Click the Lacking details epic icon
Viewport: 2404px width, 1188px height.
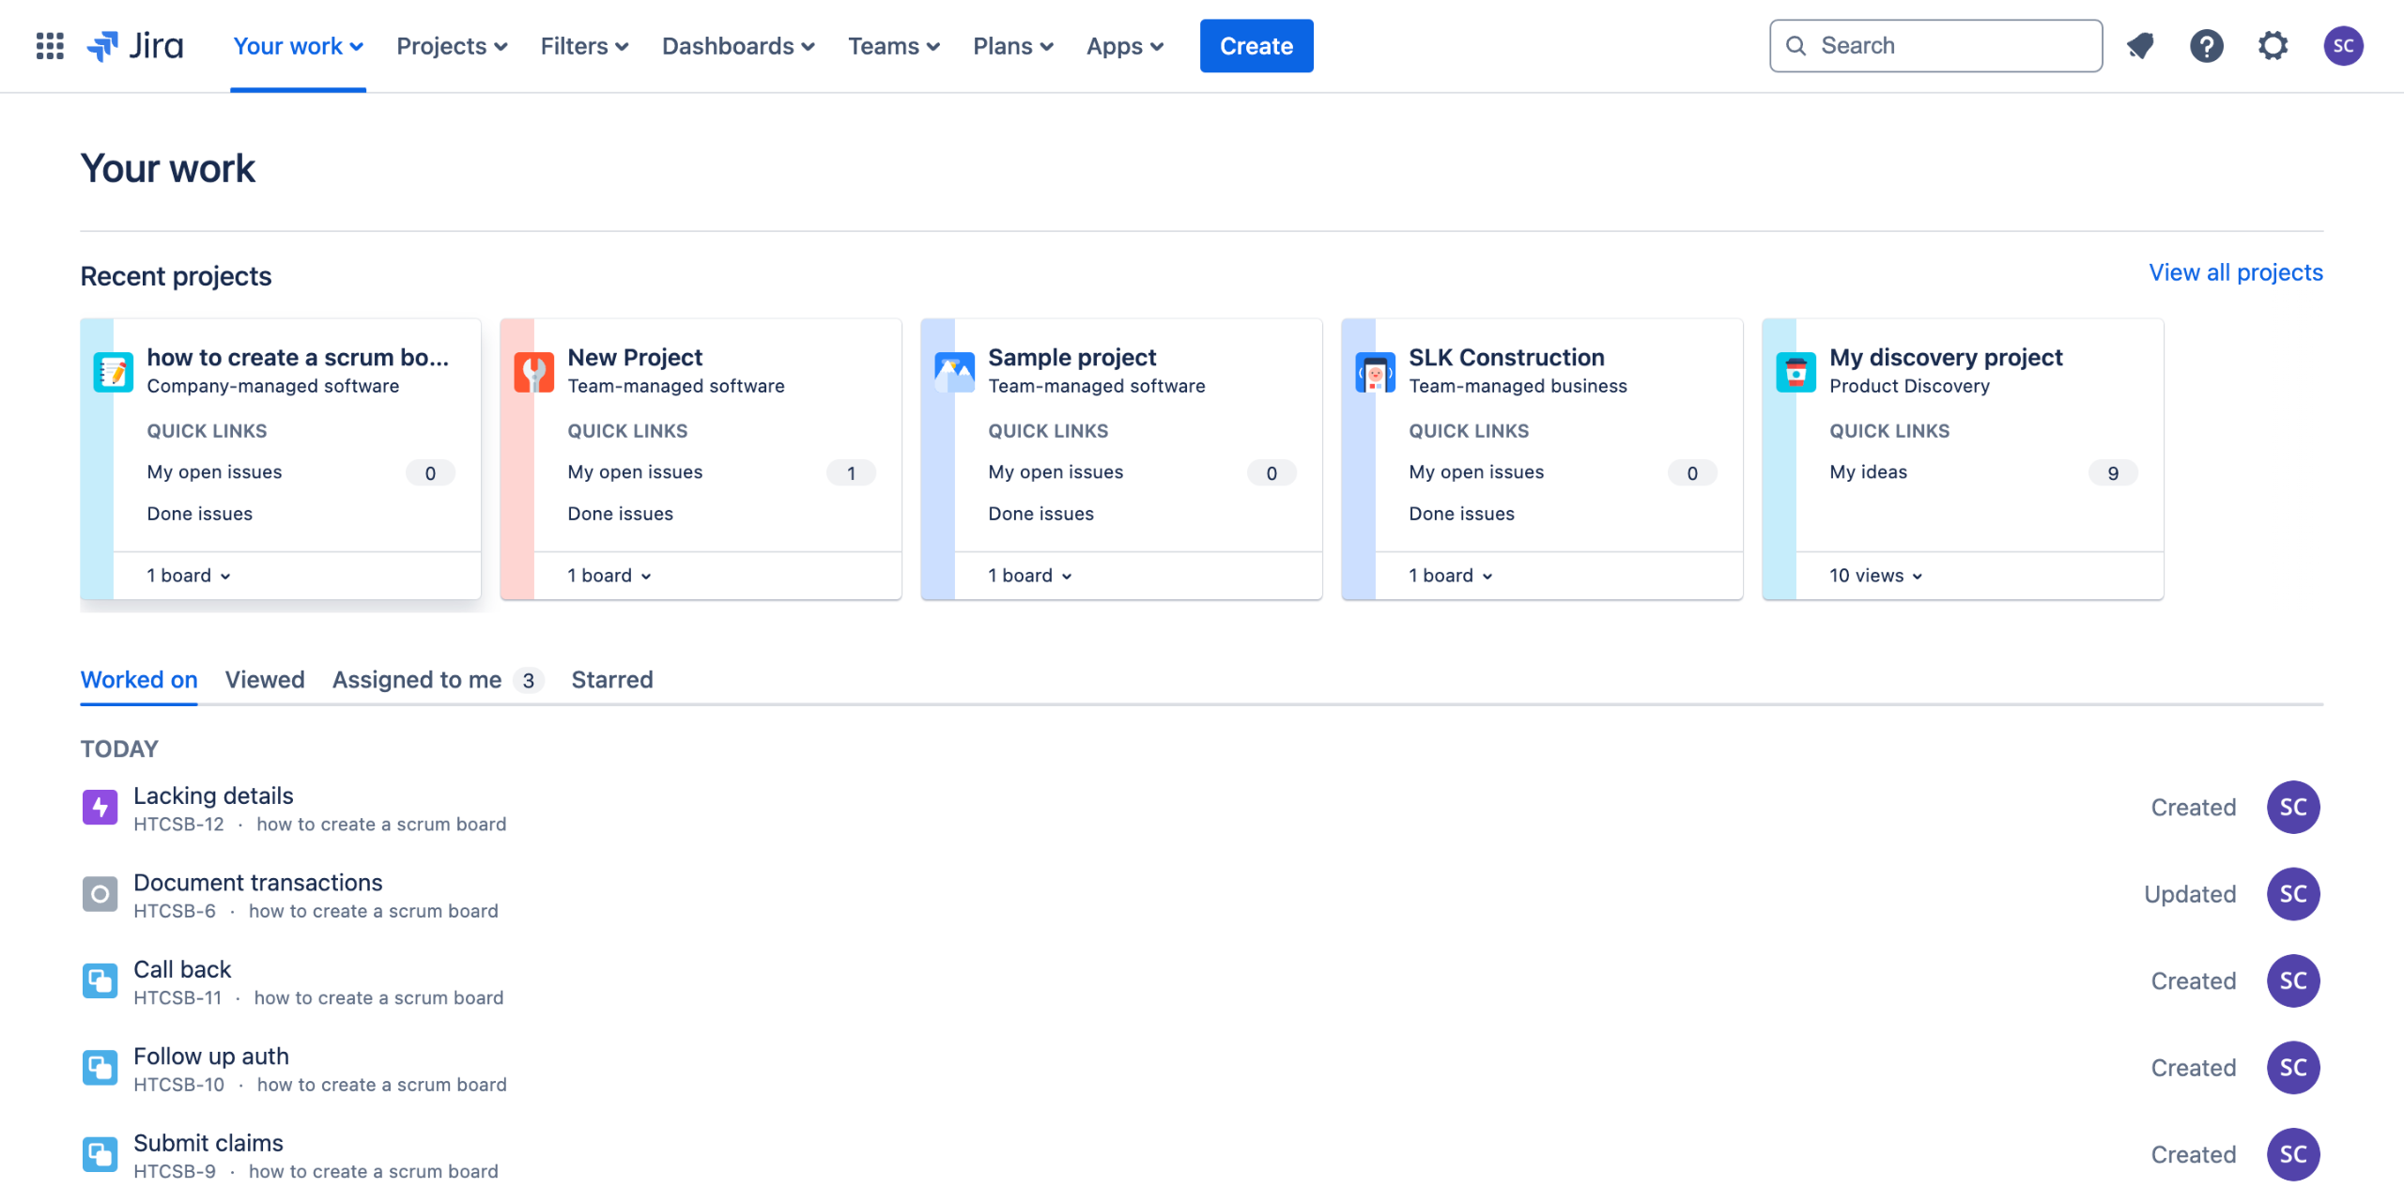click(100, 807)
